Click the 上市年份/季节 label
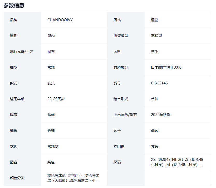Image resolution: width=216 pixels, height=188 pixels. pos(125,115)
